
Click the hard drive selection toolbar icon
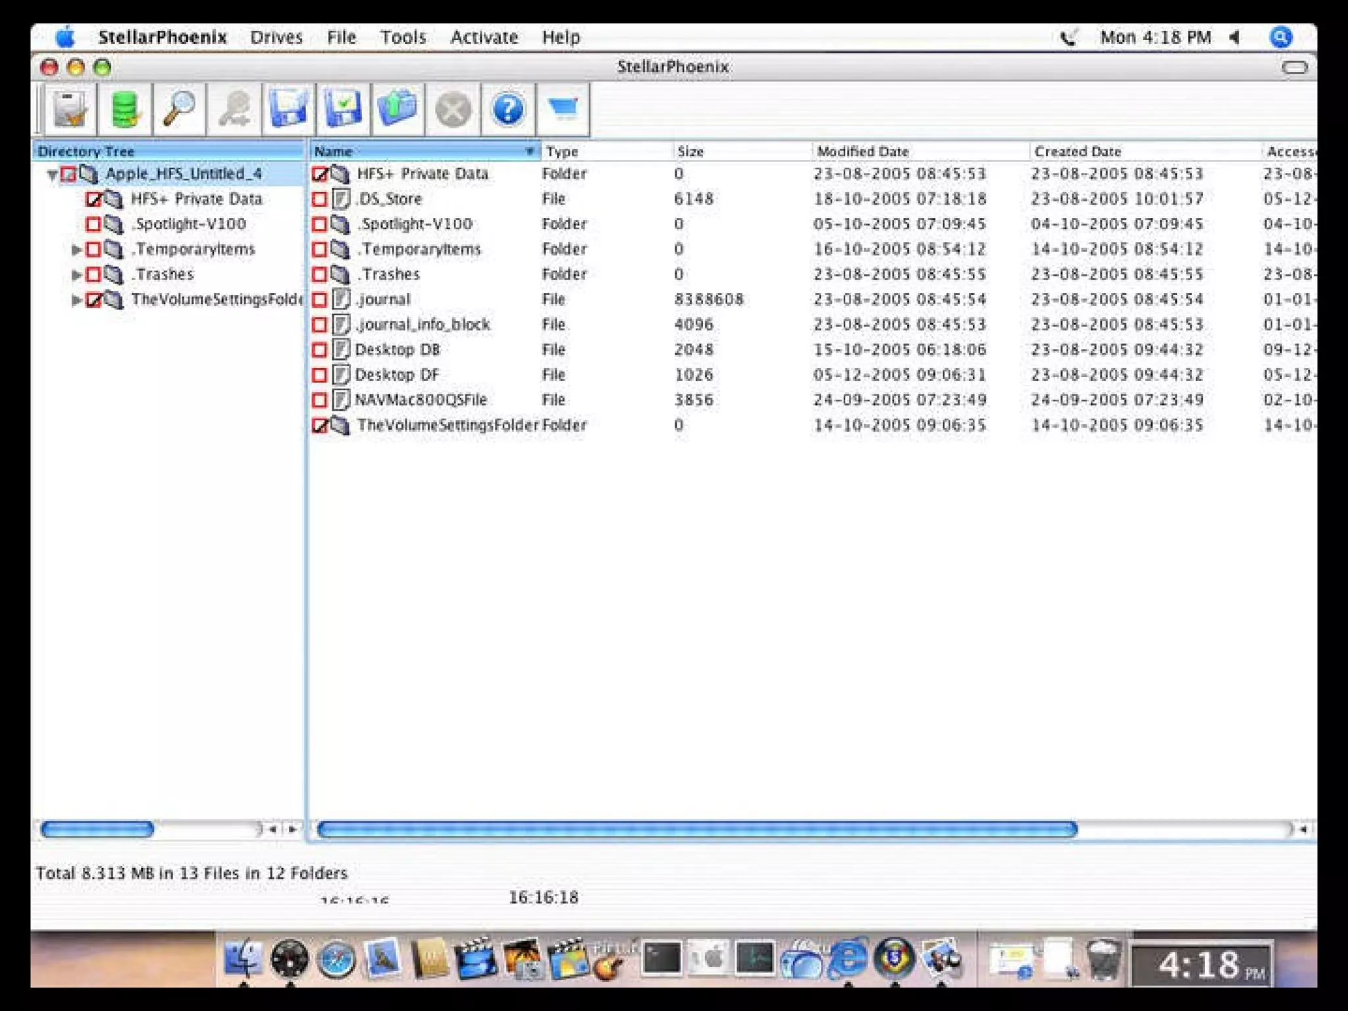pos(70,109)
